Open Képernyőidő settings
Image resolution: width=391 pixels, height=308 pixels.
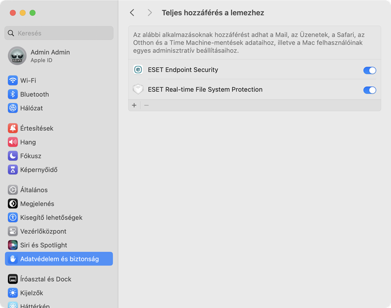[59, 170]
